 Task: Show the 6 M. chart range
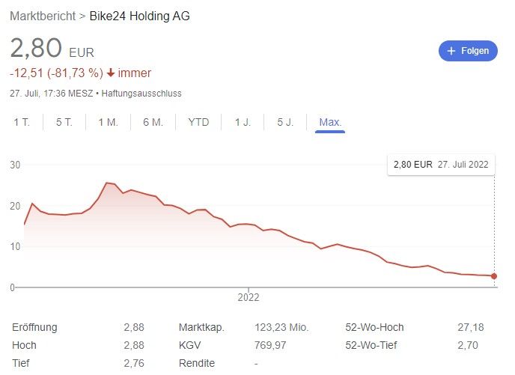click(153, 122)
